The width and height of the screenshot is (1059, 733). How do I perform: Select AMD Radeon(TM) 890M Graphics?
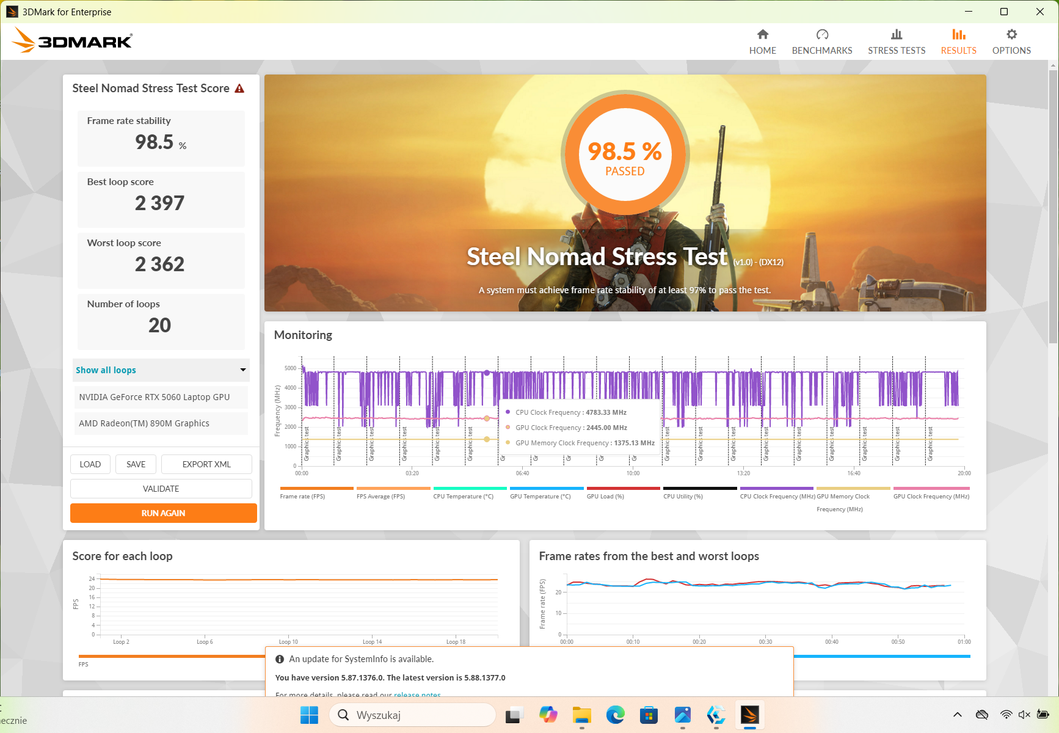point(161,423)
